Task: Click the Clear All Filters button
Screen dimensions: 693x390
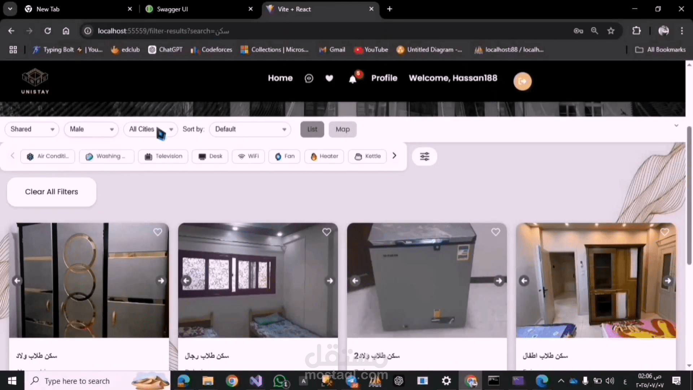Action: [x=52, y=192]
